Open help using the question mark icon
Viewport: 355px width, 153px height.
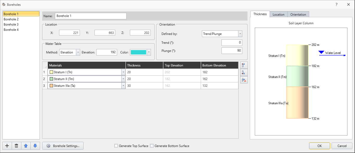click(336, 4)
